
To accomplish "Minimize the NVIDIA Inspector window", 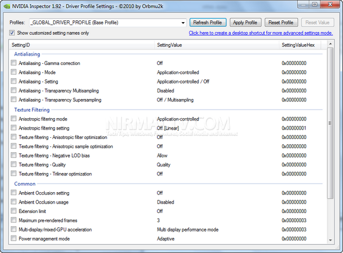I will [x=304, y=4].
